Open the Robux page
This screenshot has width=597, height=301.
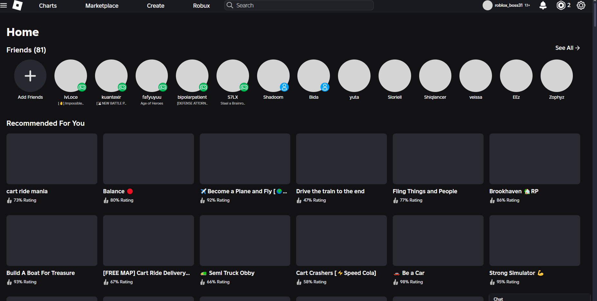pos(201,5)
